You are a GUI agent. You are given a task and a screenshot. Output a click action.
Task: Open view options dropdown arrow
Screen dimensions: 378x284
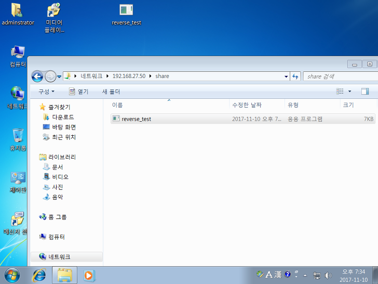350,92
